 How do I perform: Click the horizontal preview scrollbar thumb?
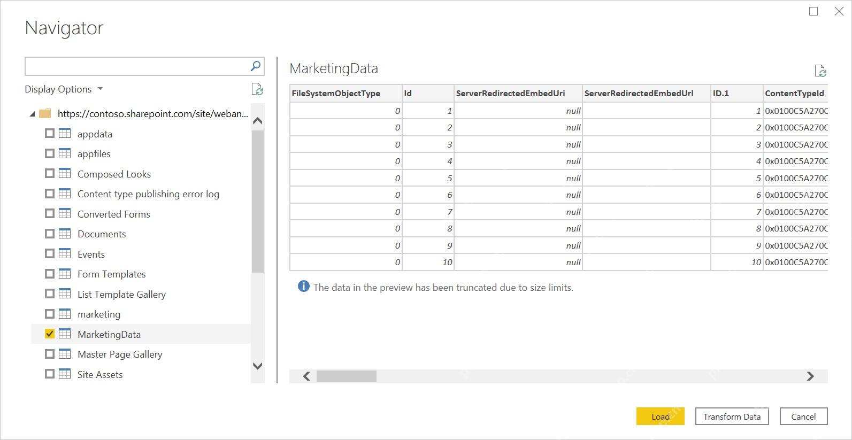tap(347, 376)
